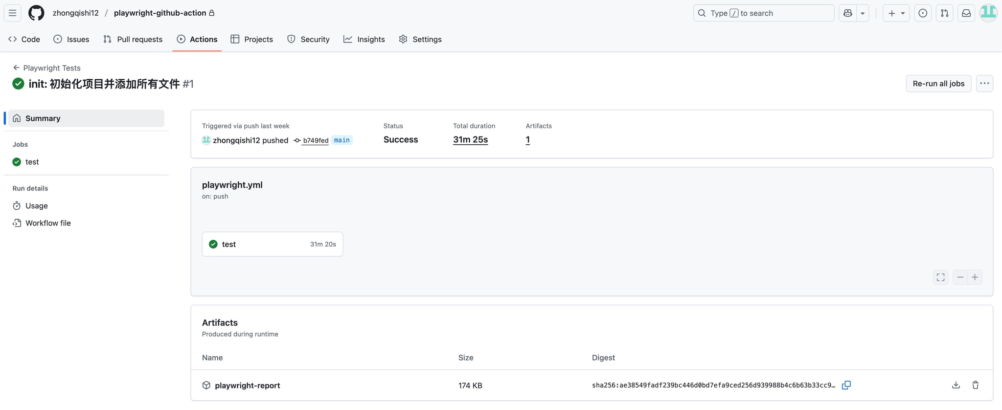The height and width of the screenshot is (410, 1002).
Task: Zoom out the workflow graph
Action: 960,277
